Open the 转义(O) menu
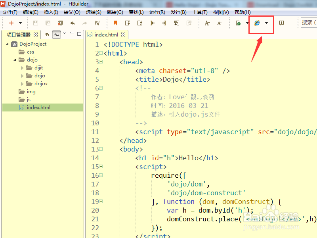 (72, 12)
